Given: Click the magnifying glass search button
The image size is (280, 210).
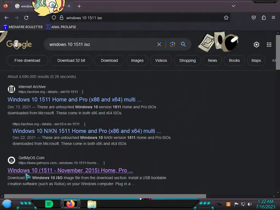Looking at the screenshot, I should click(x=183, y=44).
